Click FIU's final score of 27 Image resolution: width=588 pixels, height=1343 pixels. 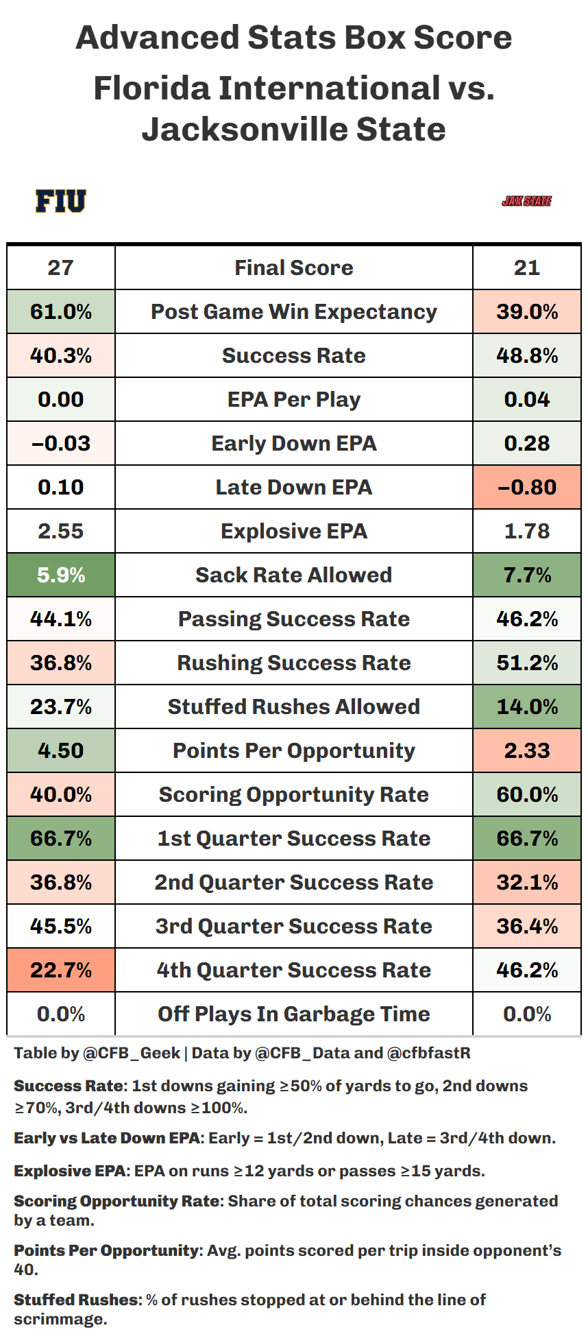click(61, 268)
